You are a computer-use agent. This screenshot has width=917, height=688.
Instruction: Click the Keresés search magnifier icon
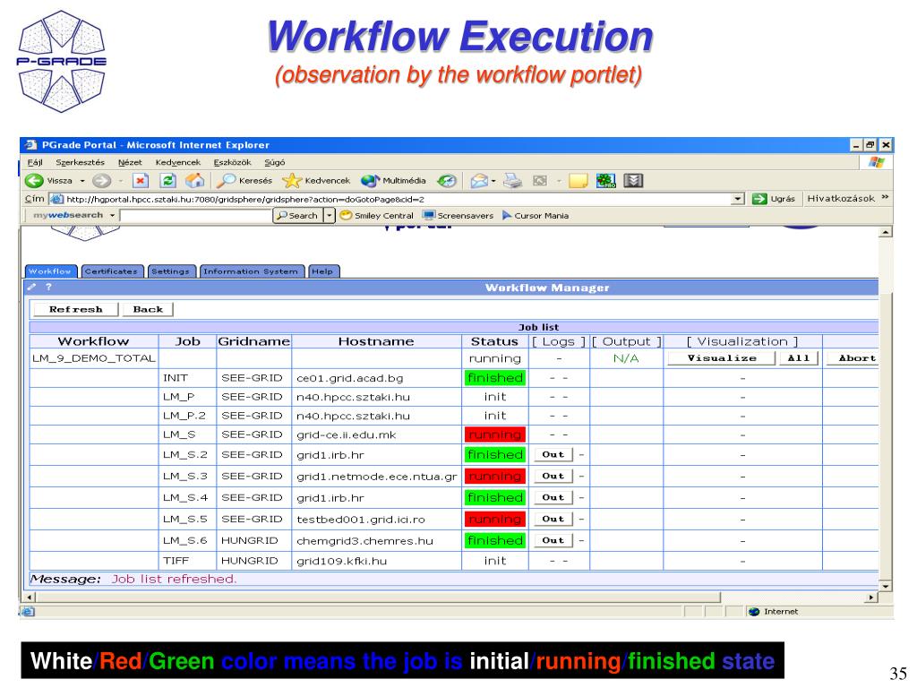point(226,181)
